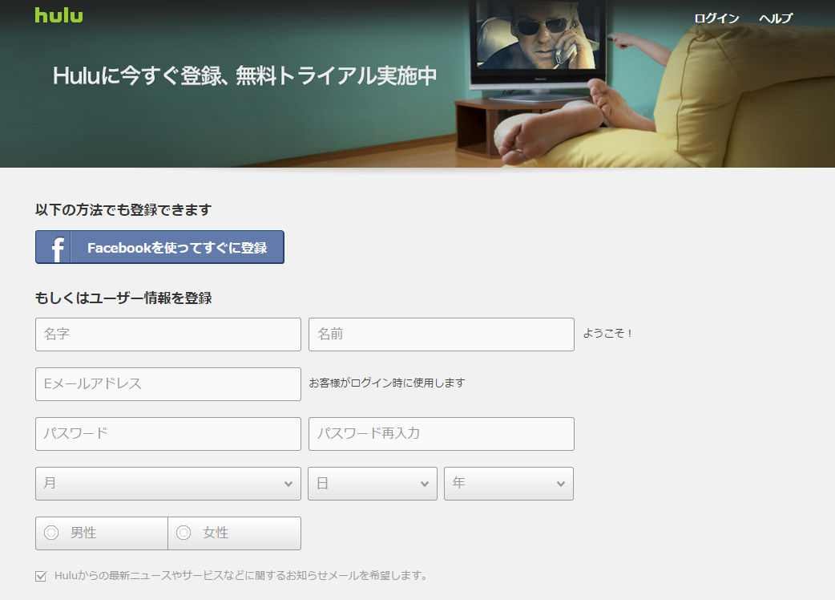Click heading 以下の方法でも登録できます

tap(123, 210)
